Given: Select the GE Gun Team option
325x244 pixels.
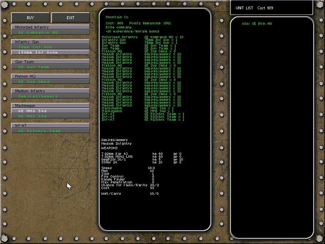Looking at the screenshot, I should [x=50, y=67].
